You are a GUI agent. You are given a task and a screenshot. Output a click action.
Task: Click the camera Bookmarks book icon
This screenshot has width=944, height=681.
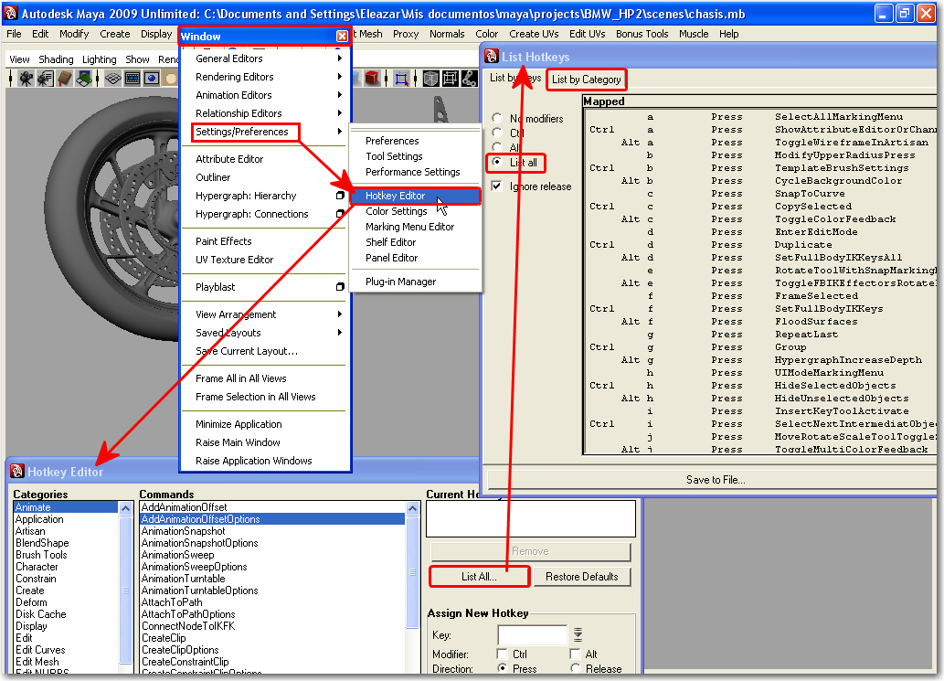tap(64, 79)
